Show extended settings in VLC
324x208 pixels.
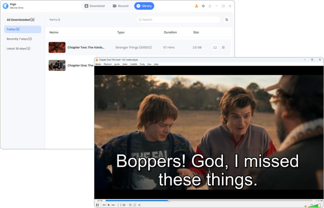coord(124,205)
